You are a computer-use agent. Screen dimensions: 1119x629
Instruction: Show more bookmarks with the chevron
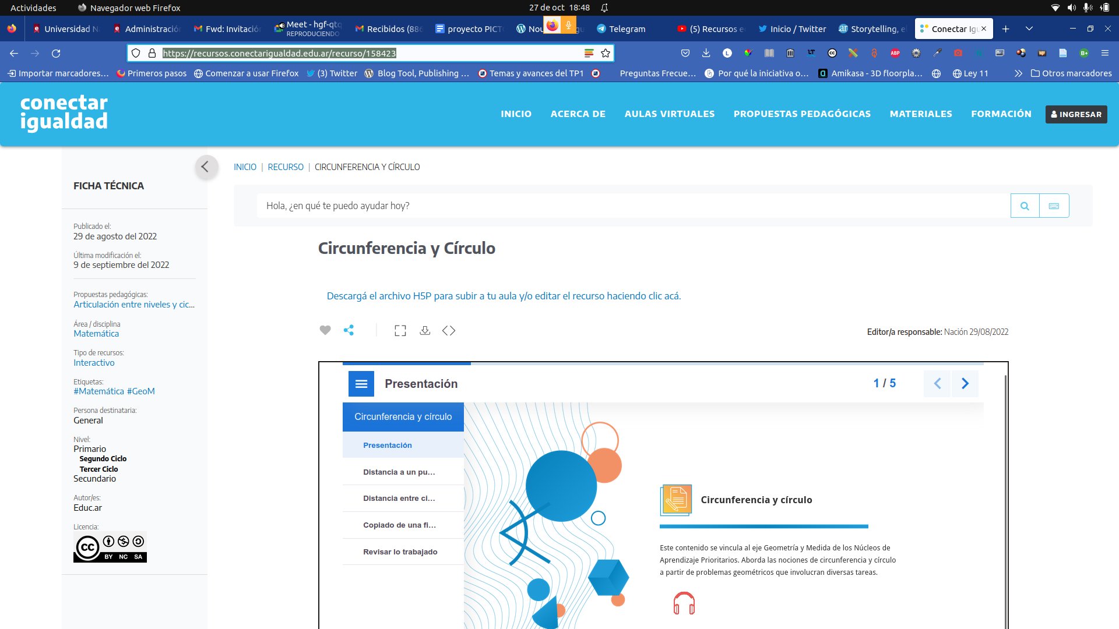[x=1018, y=73]
